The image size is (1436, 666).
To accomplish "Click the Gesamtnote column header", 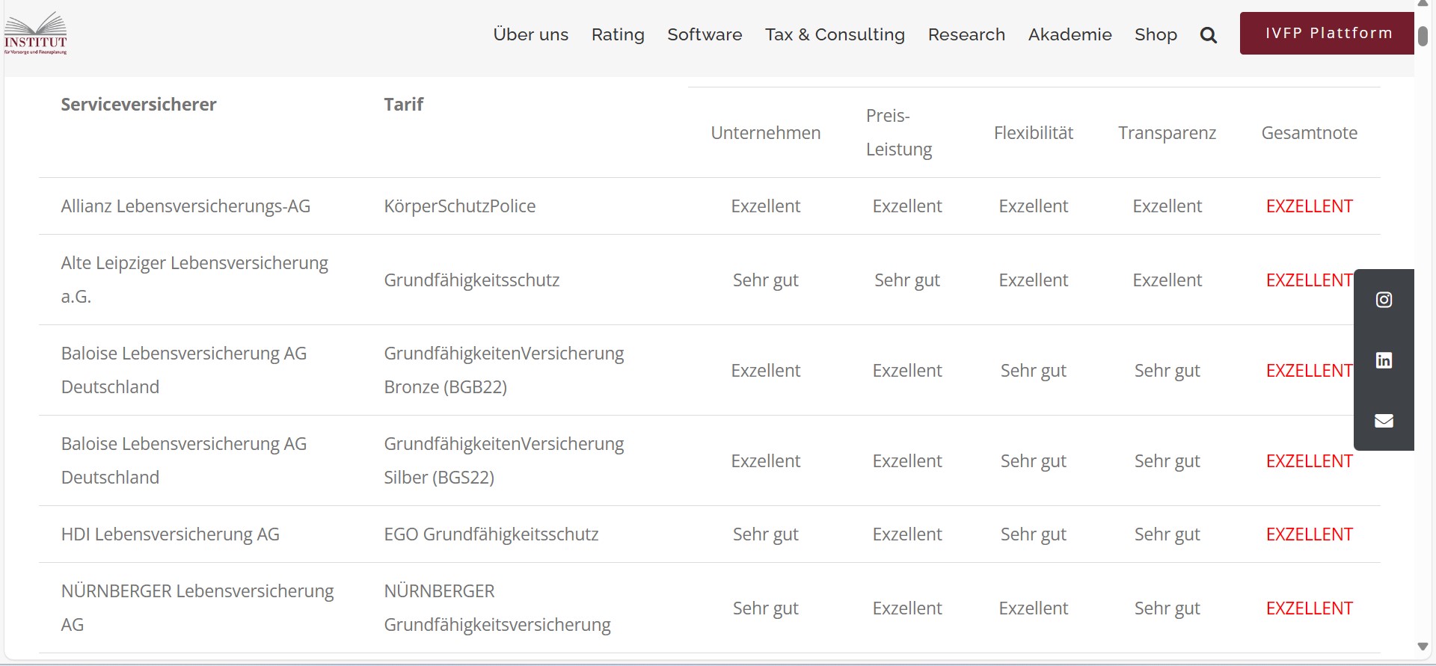I will click(1309, 132).
